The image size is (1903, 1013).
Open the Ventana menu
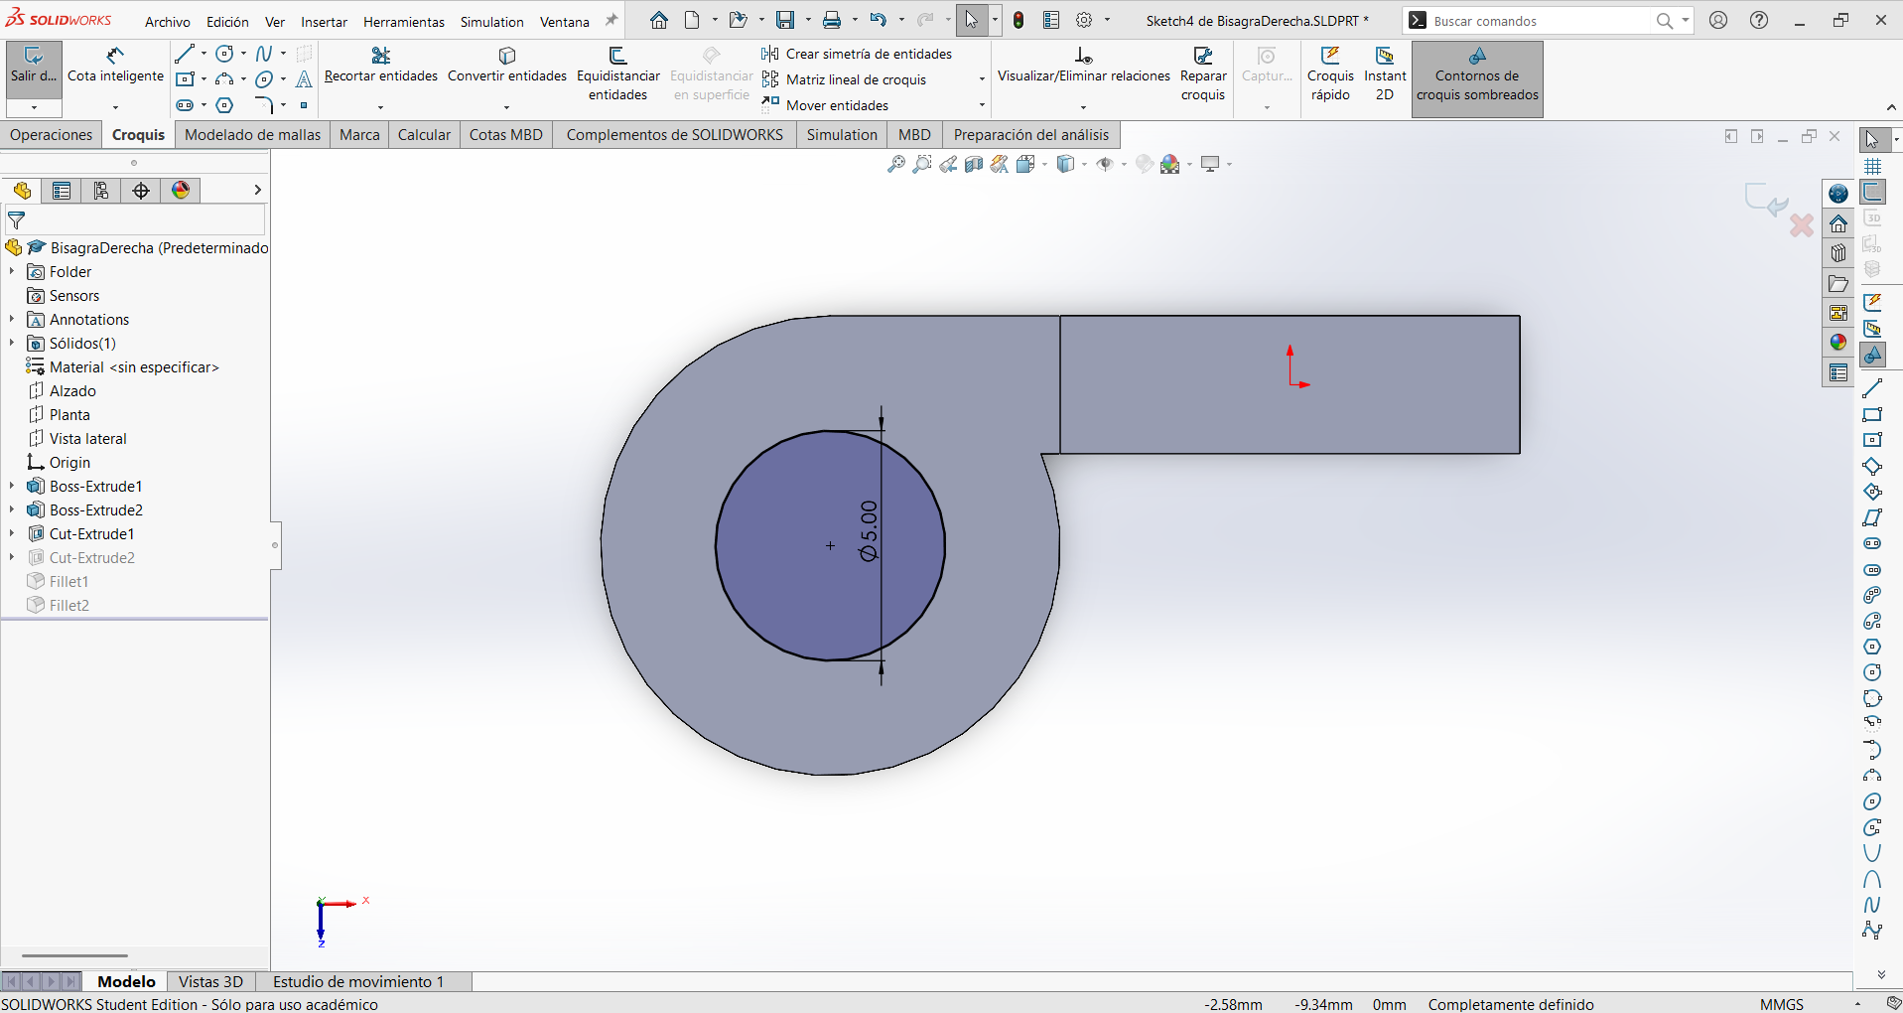pos(565,22)
